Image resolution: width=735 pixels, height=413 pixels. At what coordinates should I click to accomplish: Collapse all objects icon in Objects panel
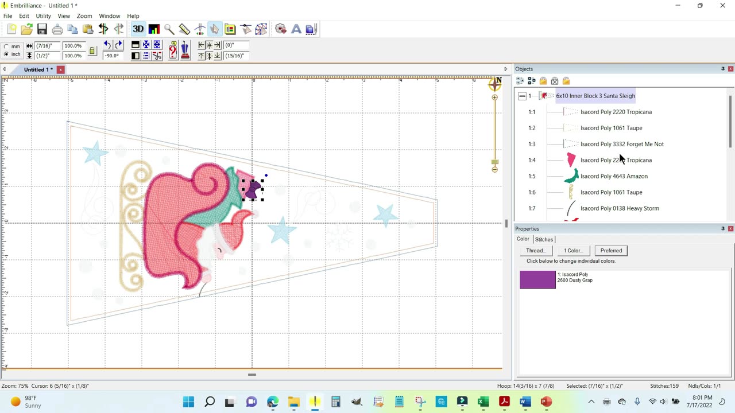click(x=532, y=81)
